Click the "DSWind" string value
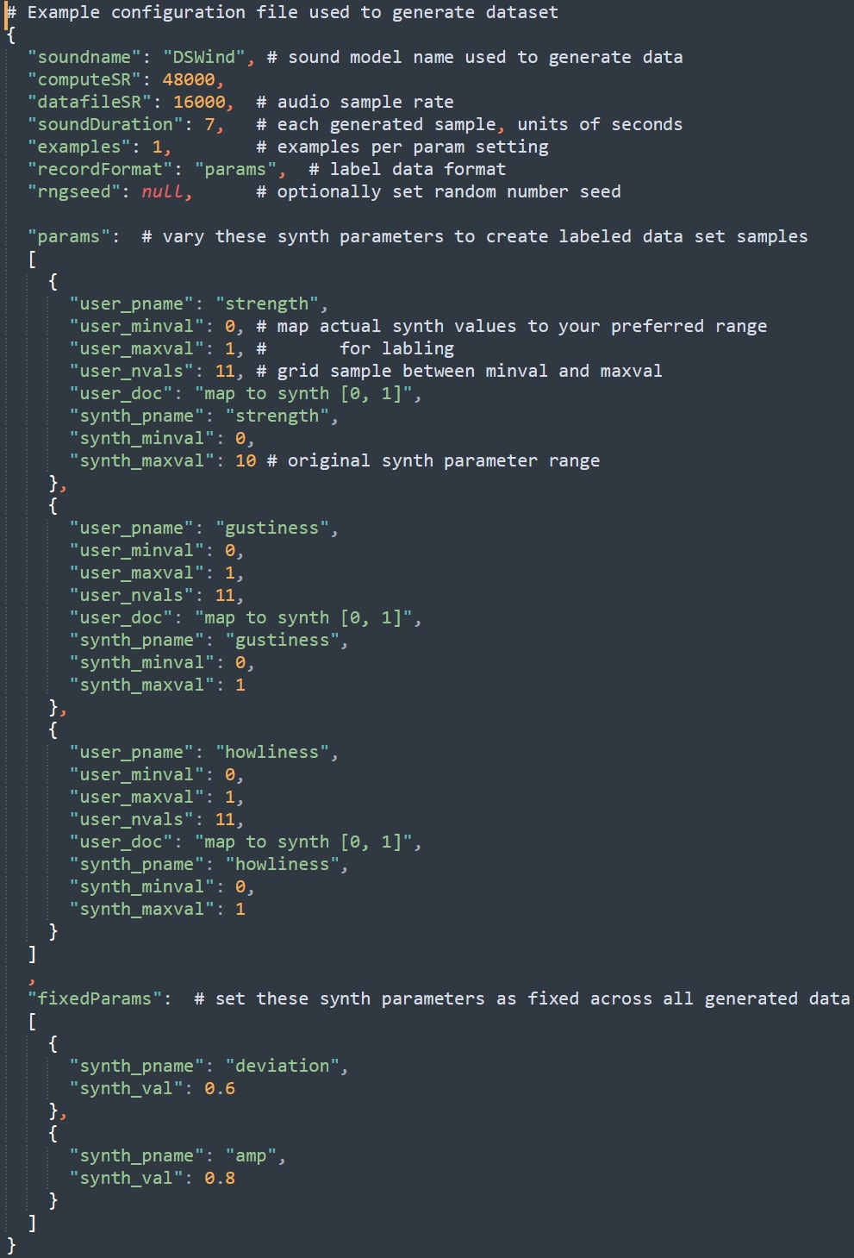Viewport: 854px width, 1258px height. (x=203, y=57)
